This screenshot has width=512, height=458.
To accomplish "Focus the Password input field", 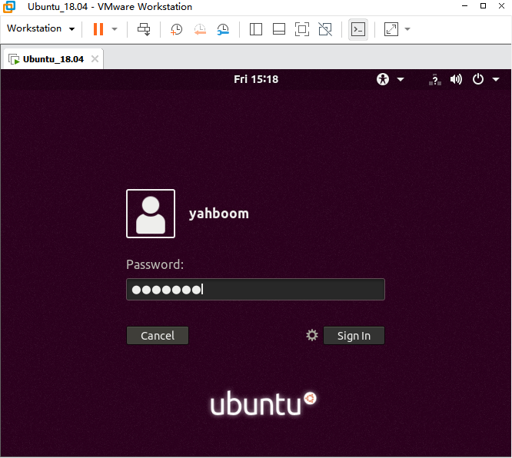I will (x=255, y=289).
